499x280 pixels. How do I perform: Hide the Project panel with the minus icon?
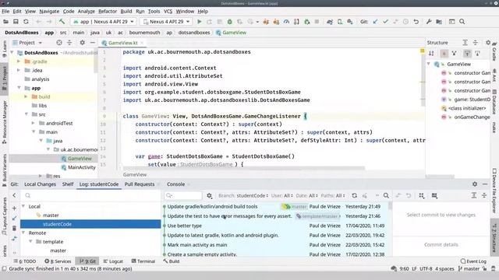[x=92, y=43]
